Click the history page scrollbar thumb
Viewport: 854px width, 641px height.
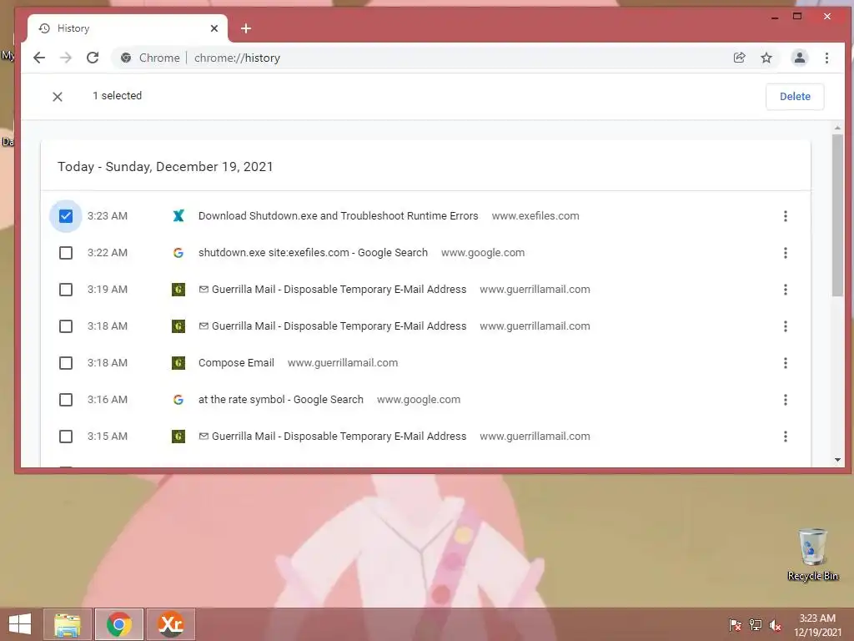click(x=837, y=215)
